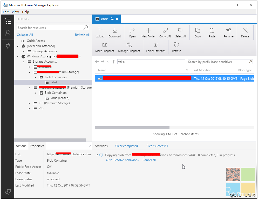The image size is (258, 200).
Task: Click the resource search magnifier icon
Action: coord(86,27)
